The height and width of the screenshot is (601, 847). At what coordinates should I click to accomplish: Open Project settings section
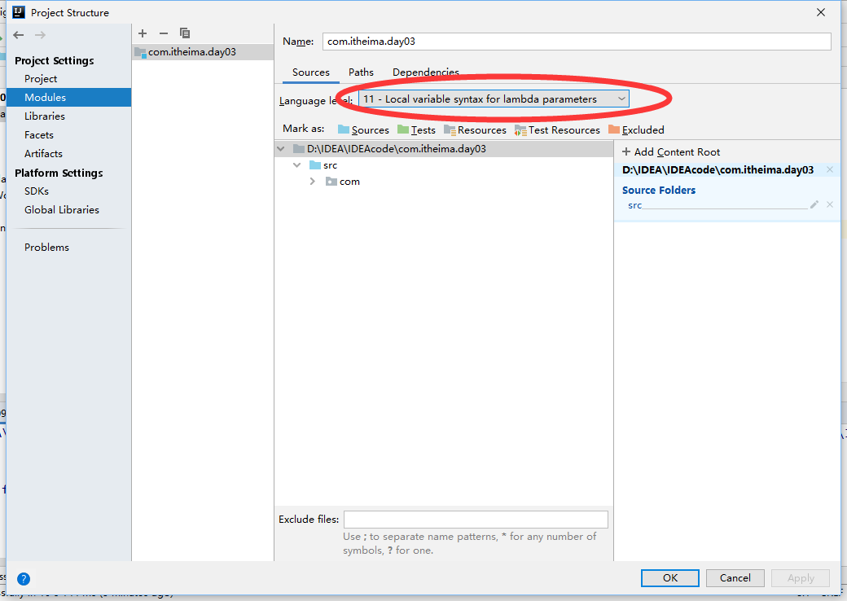pos(41,79)
